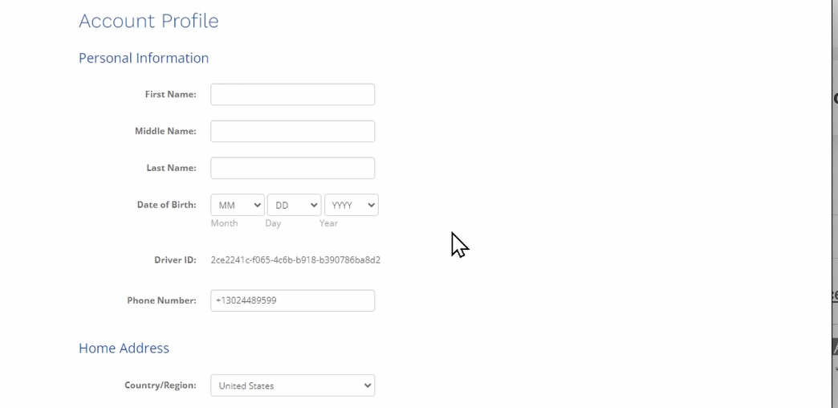Open the MM month dropdown

tap(238, 205)
